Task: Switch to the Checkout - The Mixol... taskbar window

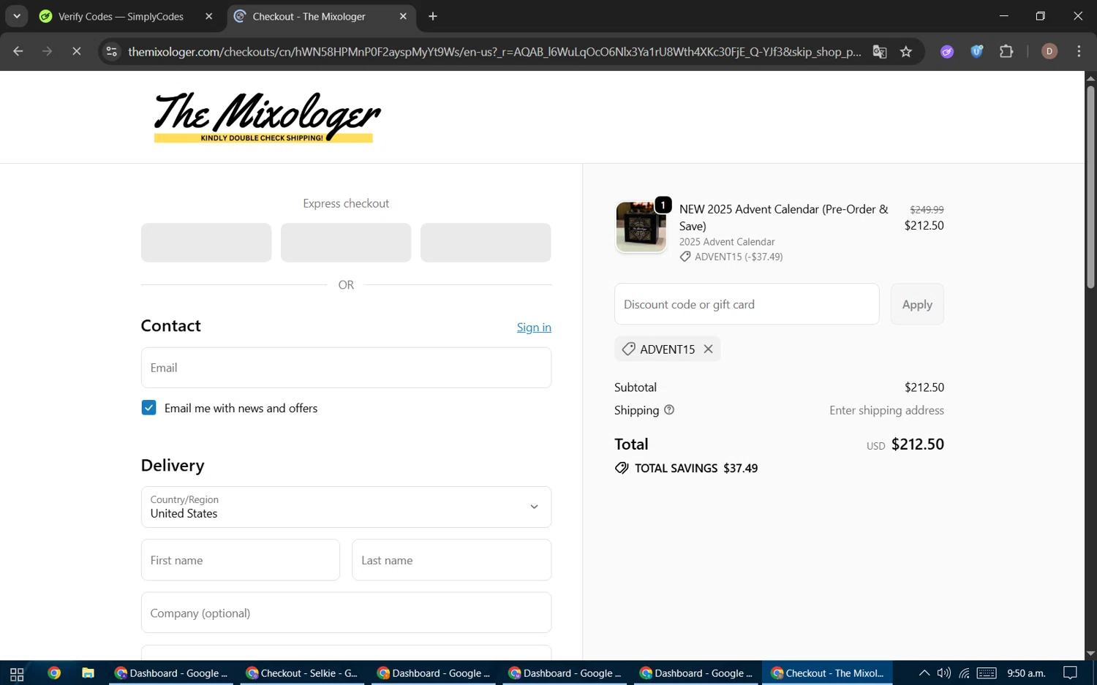Action: (827, 673)
